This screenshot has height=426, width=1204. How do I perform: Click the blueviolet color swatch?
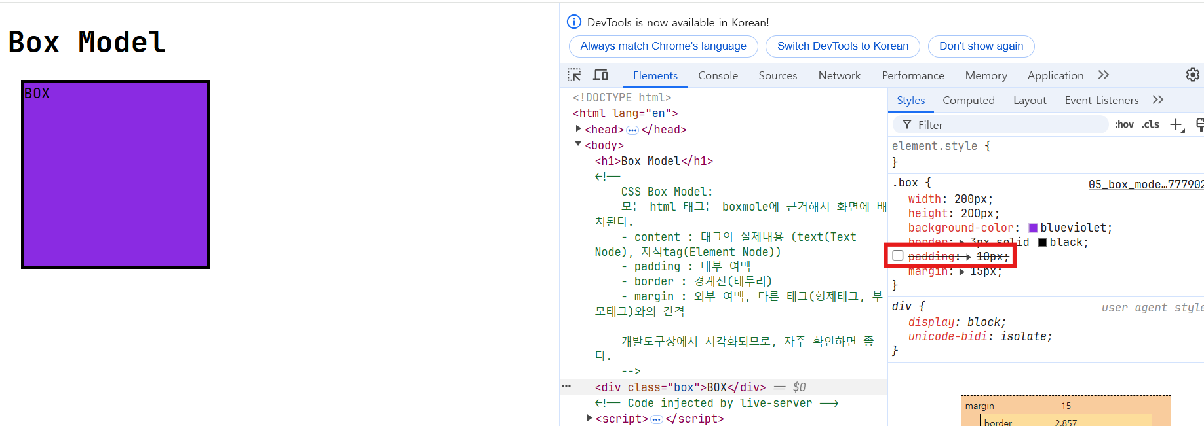click(1033, 228)
